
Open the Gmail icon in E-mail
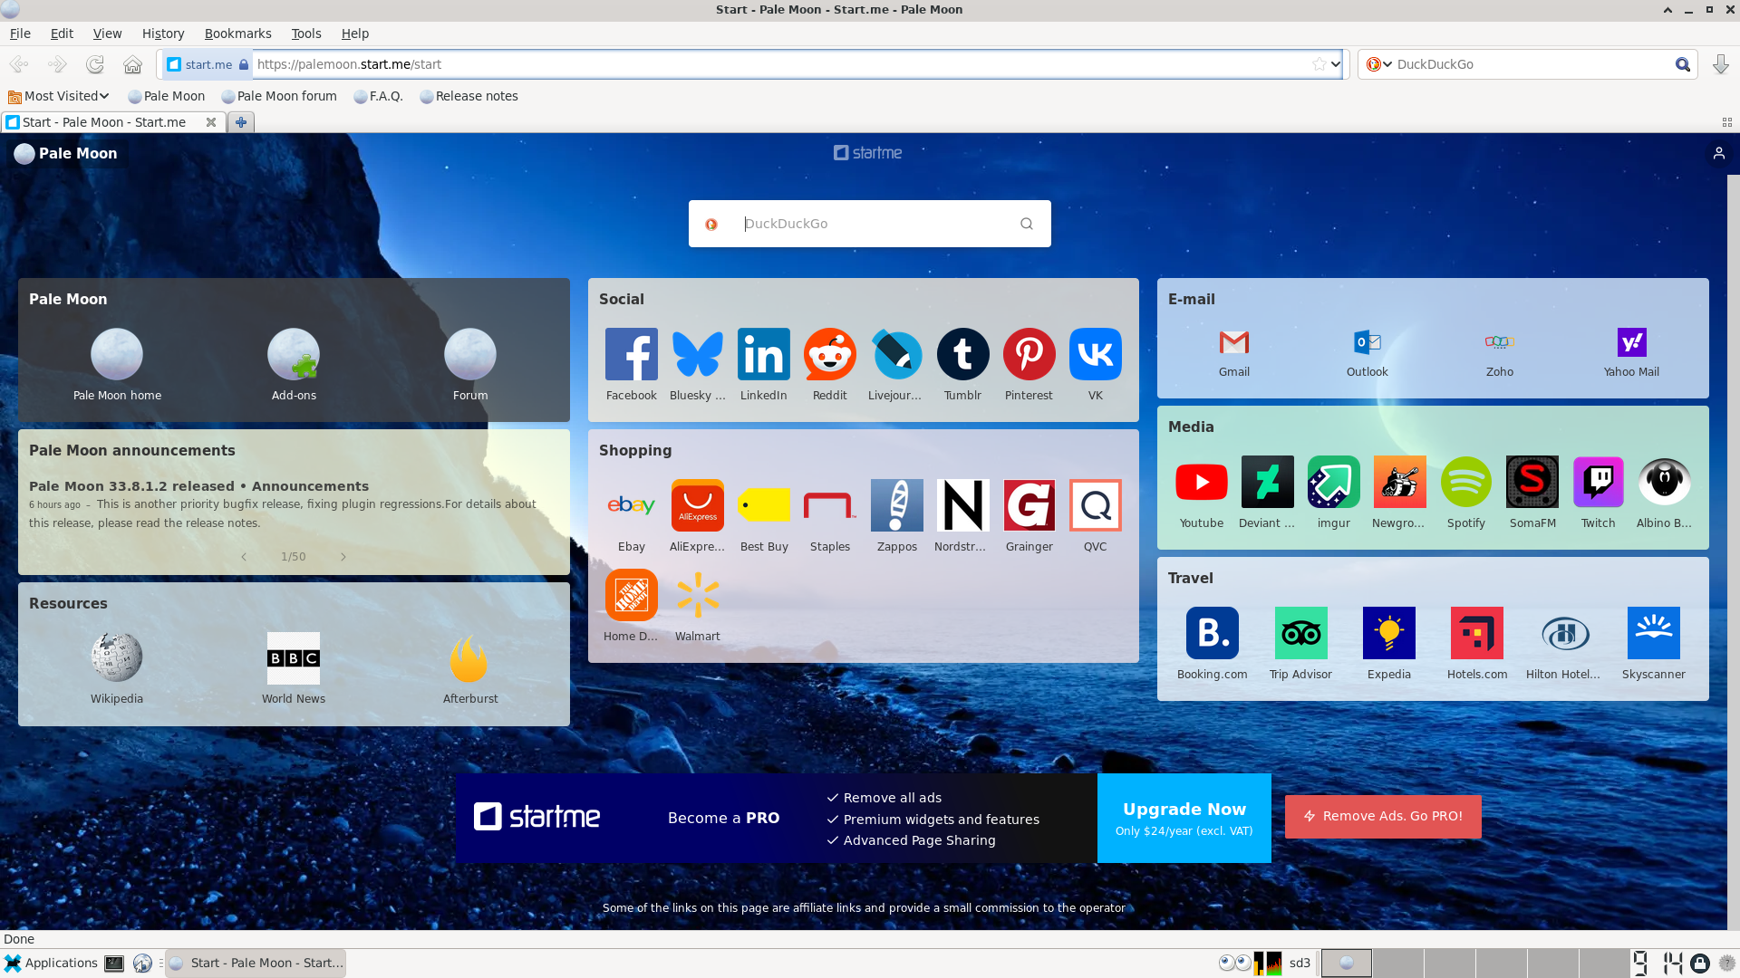[1233, 342]
